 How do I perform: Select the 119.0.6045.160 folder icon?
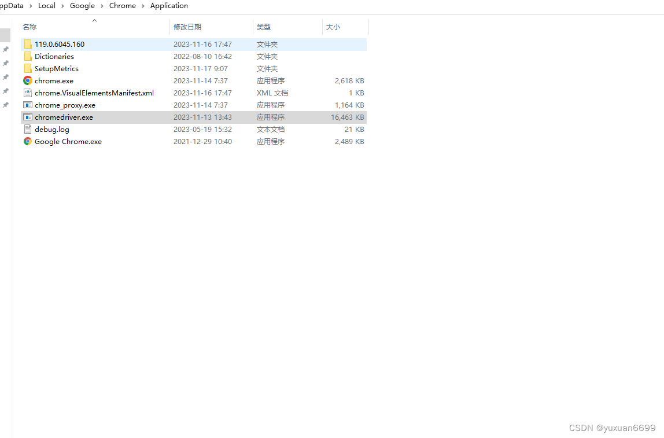point(28,44)
